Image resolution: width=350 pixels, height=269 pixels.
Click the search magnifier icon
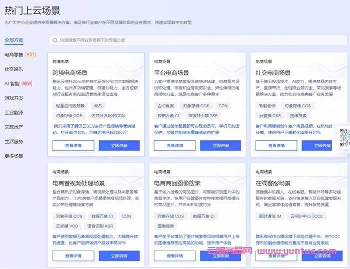pos(54,40)
